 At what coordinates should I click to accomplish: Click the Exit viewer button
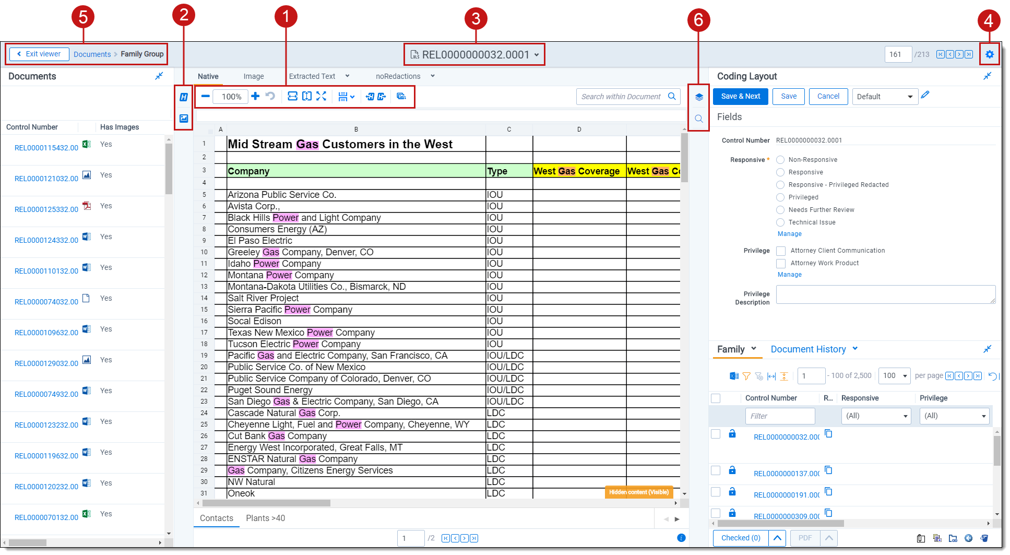39,54
